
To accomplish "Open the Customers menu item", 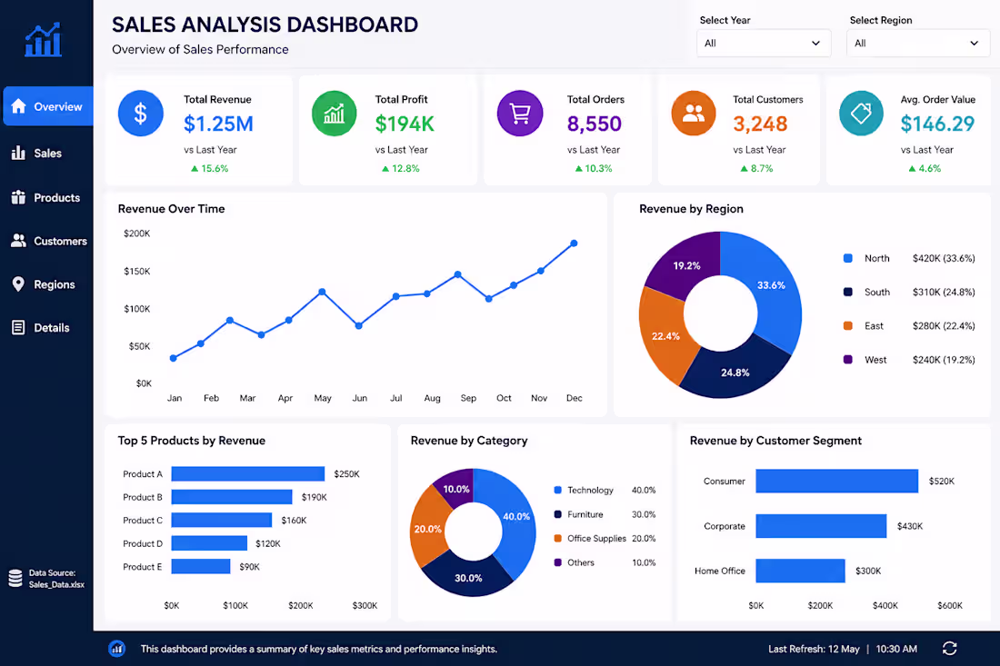I will (x=46, y=240).
